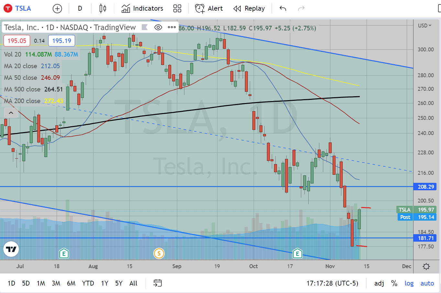Screen dimensions: 441x293
Task: Open the D interval selector
Action: (80, 8)
